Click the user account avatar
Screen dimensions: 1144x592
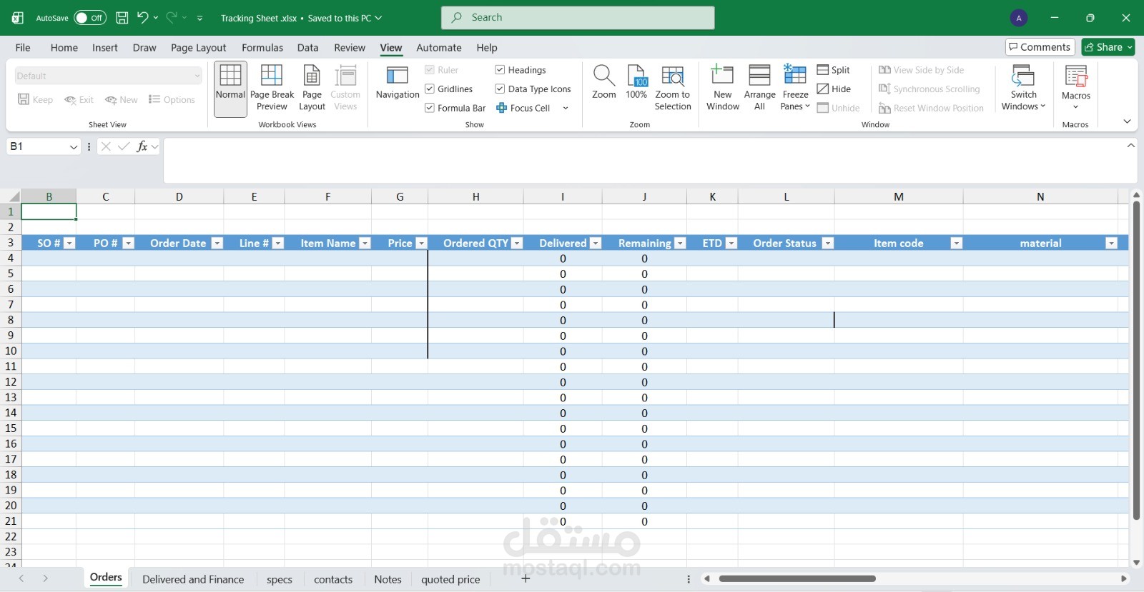pyautogui.click(x=1019, y=18)
